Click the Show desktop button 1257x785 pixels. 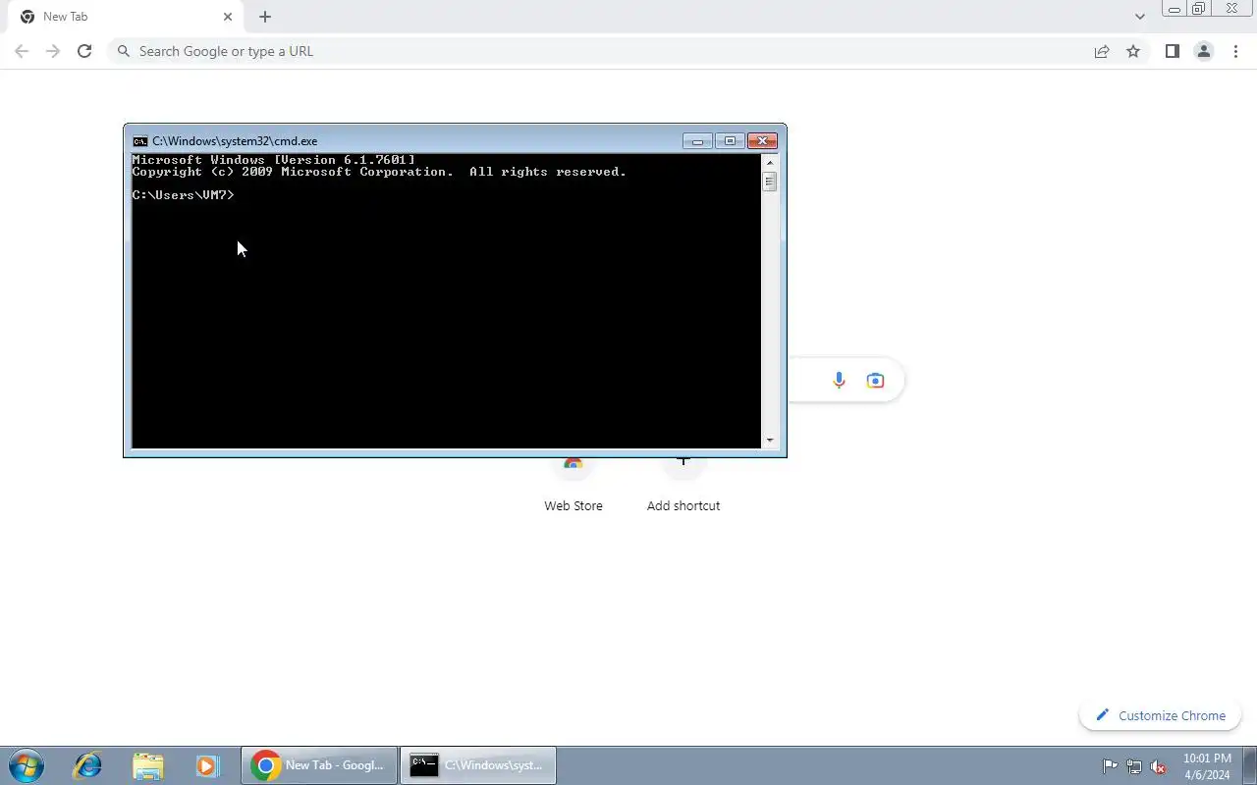click(1250, 765)
